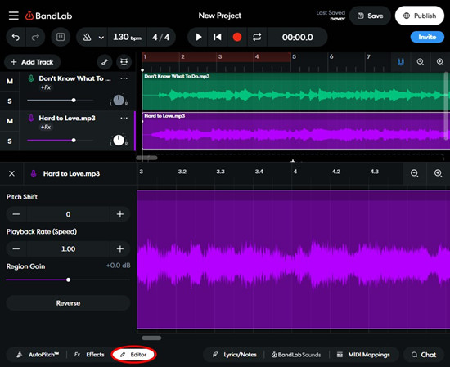Image resolution: width=450 pixels, height=367 pixels.
Task: Open +Fx on Don't Know What To track
Action: point(46,87)
